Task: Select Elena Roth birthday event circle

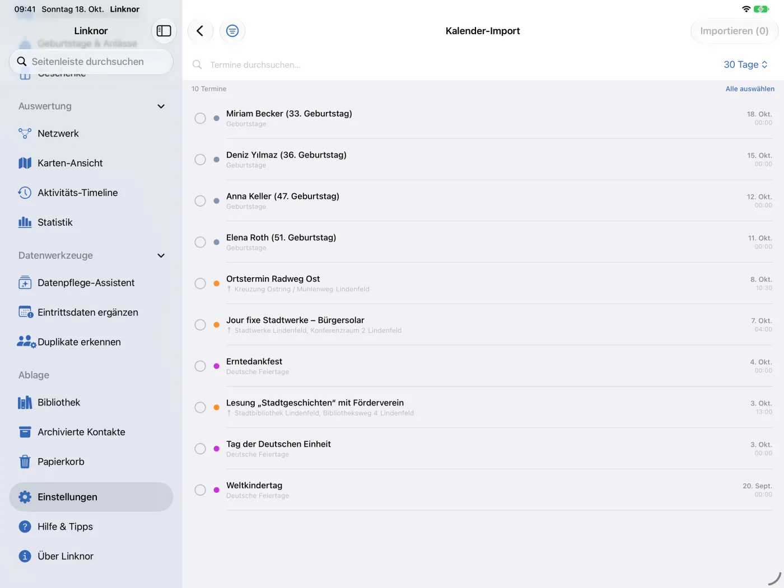Action: [x=200, y=242]
